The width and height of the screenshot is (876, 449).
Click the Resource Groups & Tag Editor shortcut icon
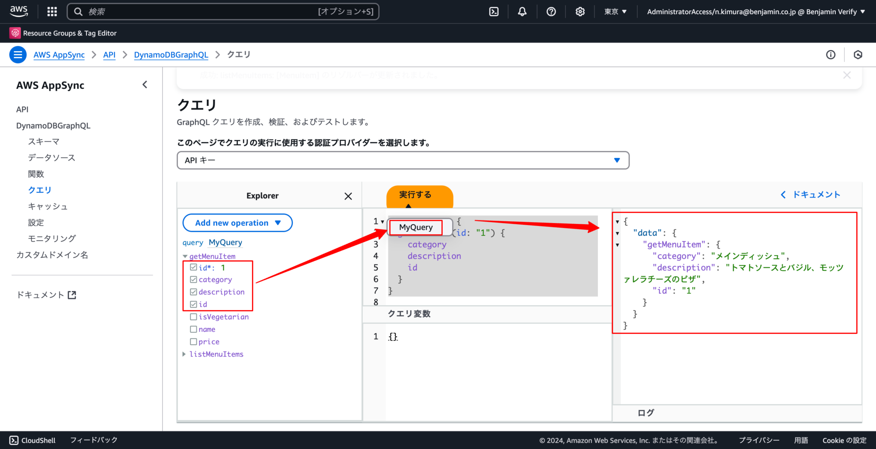[x=15, y=33]
